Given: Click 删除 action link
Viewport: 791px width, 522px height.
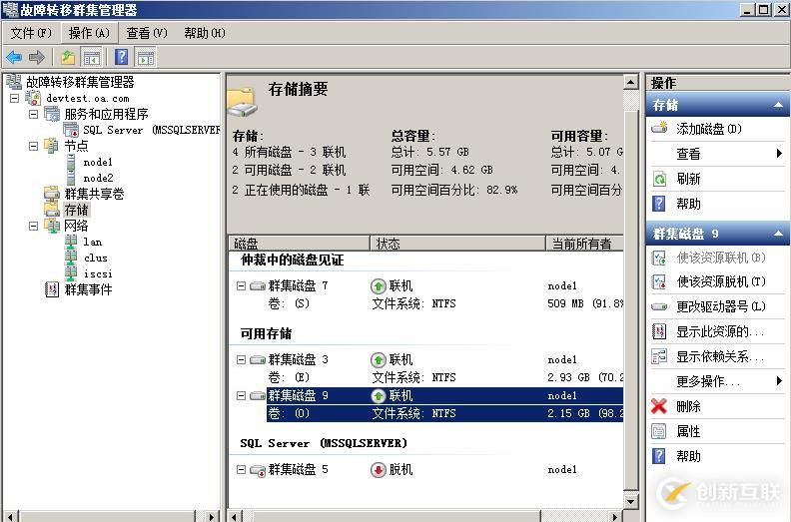Looking at the screenshot, I should [x=688, y=406].
